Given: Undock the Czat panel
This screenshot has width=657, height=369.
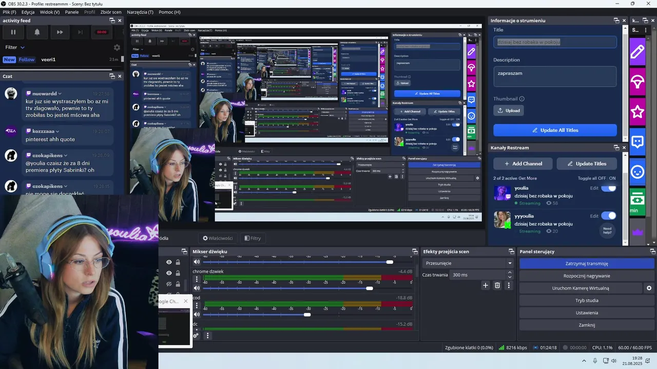Looking at the screenshot, I should click(112, 76).
